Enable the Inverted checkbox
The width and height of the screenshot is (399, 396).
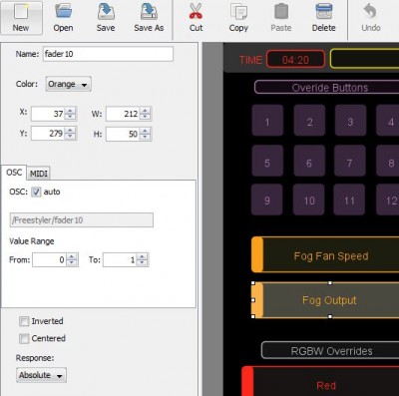tap(24, 321)
